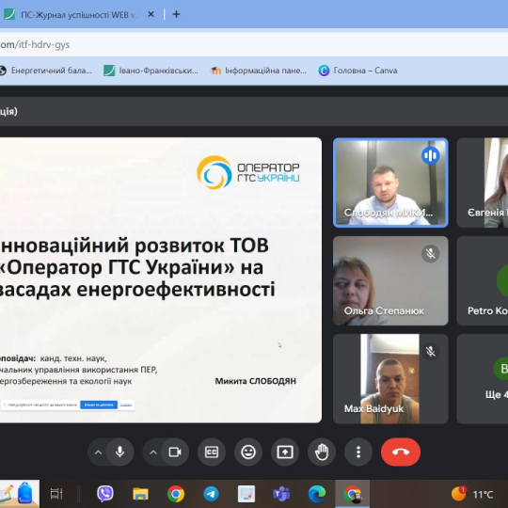Click the shared presentation slide
The width and height of the screenshot is (508, 508).
[x=161, y=280]
